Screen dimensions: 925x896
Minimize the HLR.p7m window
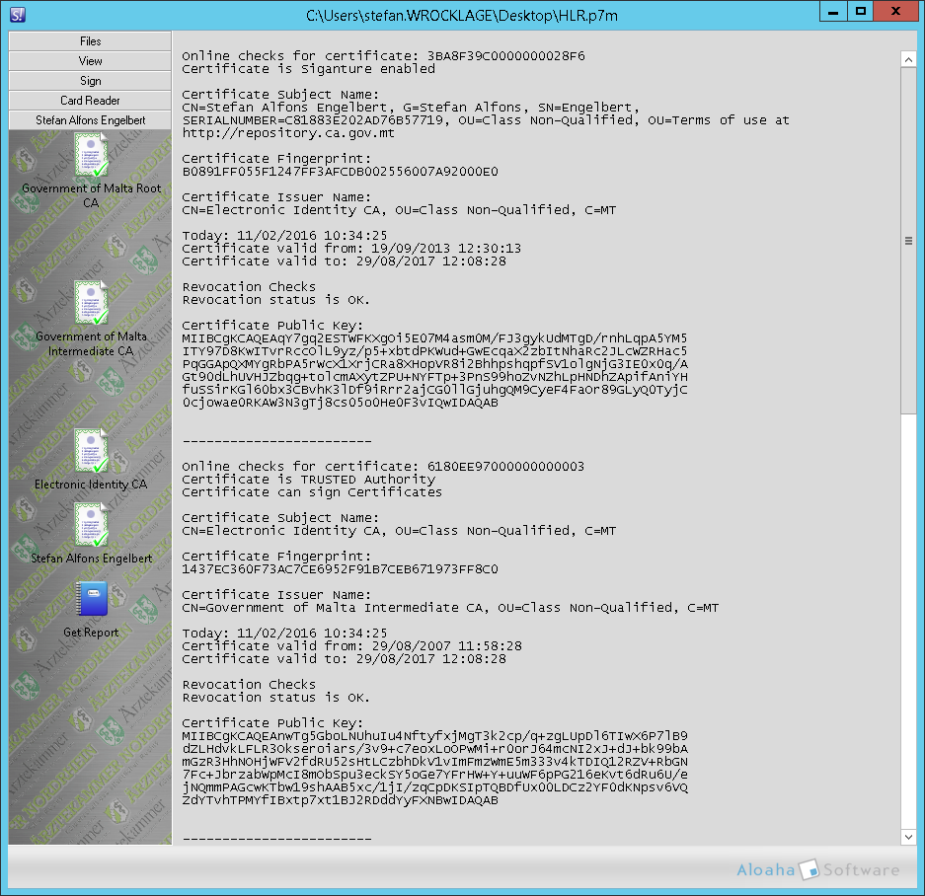pyautogui.click(x=834, y=12)
